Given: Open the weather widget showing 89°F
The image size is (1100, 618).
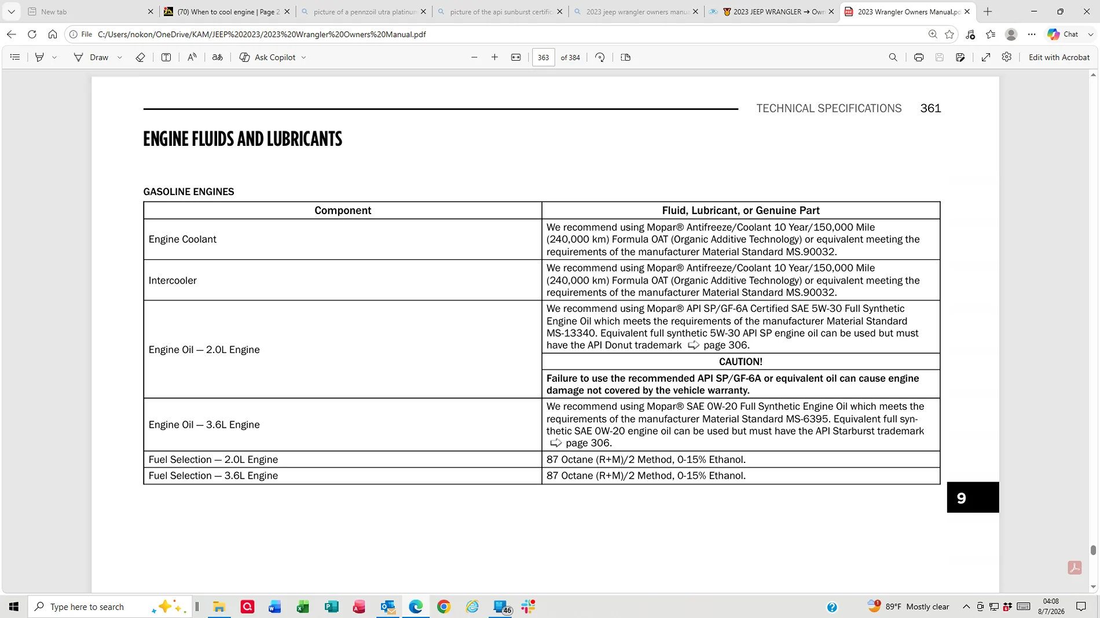Looking at the screenshot, I should click(908, 606).
